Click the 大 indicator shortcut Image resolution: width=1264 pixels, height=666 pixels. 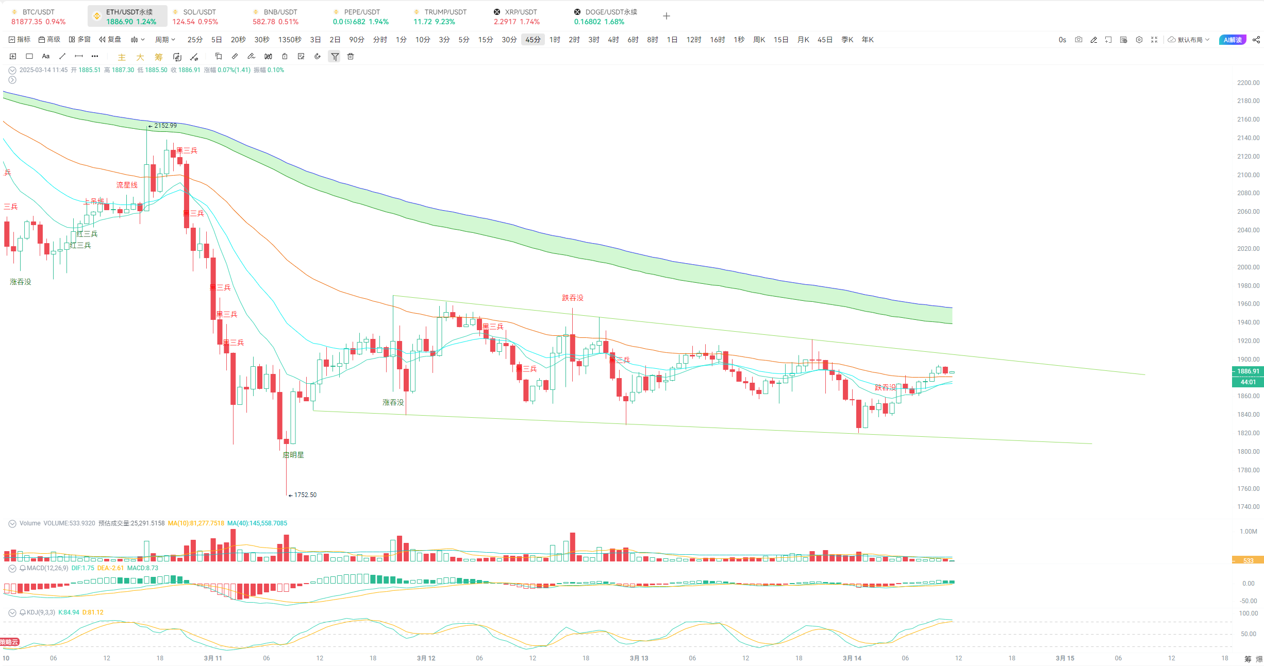(x=140, y=57)
